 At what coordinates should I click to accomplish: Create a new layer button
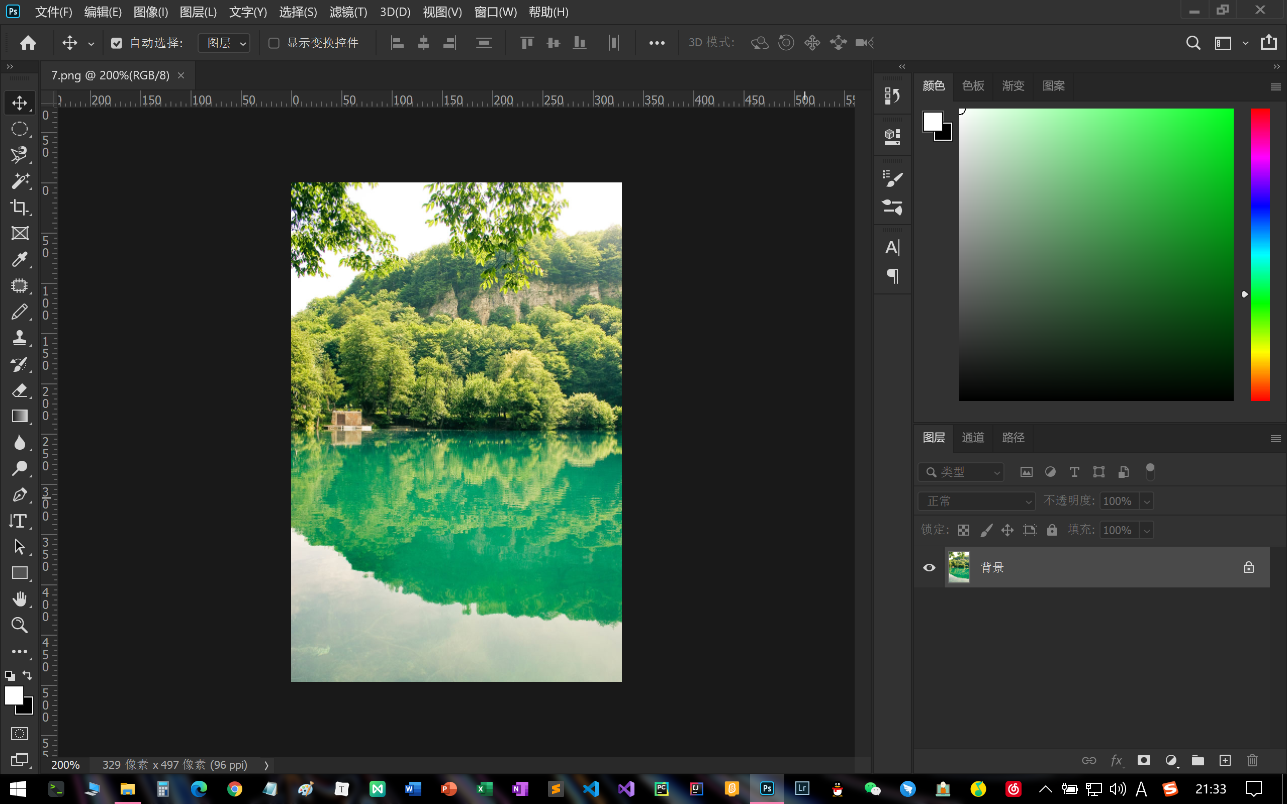1225,760
